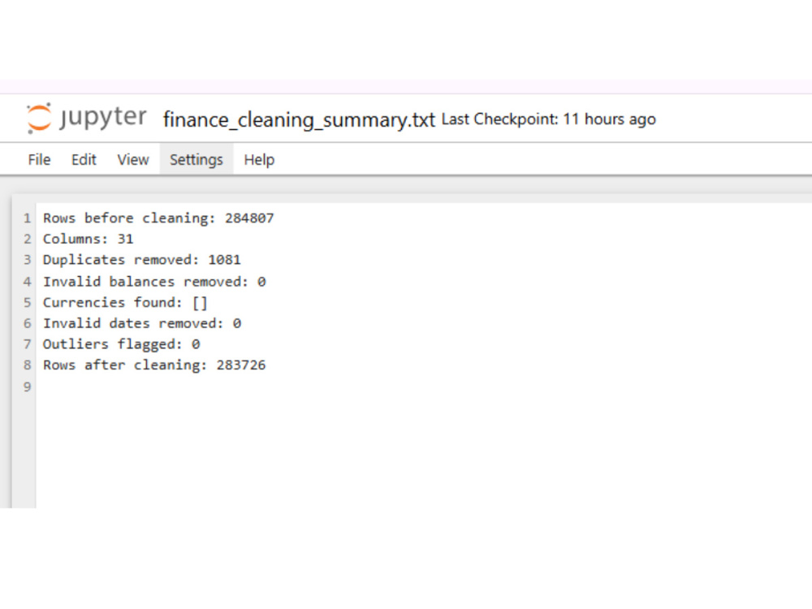
Task: Click line number 5 in gutter
Action: [27, 302]
